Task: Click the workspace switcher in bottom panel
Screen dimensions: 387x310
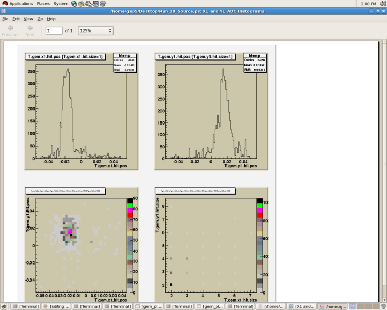Action: (x=364, y=306)
